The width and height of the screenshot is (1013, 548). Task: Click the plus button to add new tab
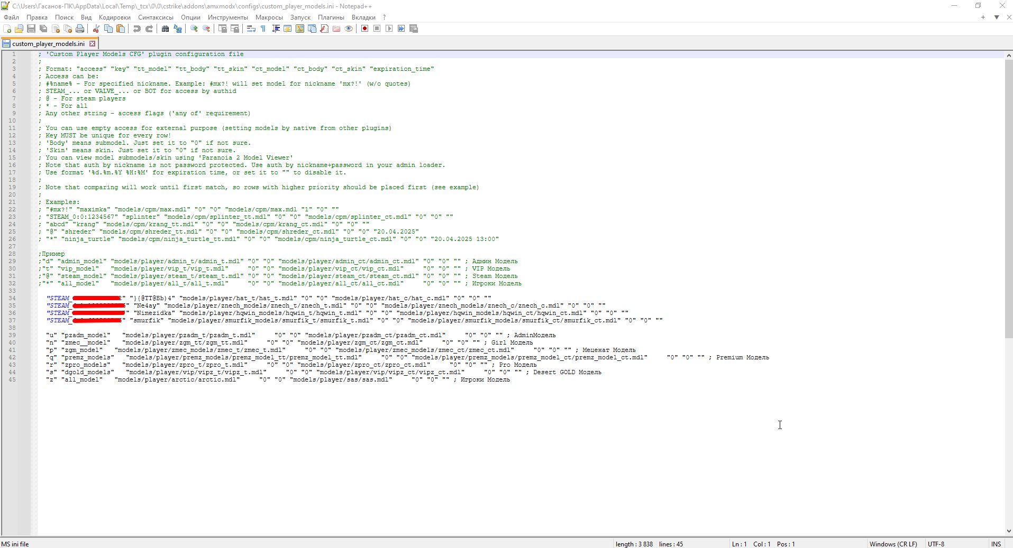click(x=983, y=17)
